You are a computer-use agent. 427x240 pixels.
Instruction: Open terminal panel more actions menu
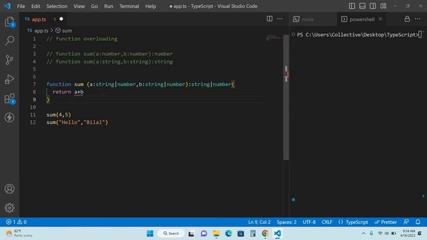[x=418, y=19]
